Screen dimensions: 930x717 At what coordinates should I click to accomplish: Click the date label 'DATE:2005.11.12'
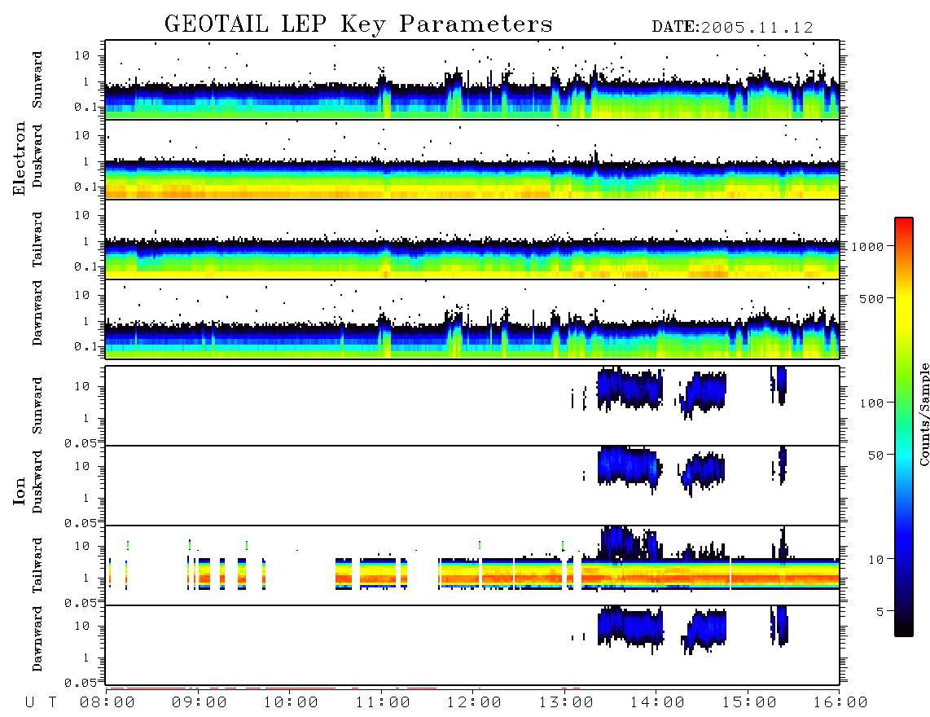tap(732, 28)
